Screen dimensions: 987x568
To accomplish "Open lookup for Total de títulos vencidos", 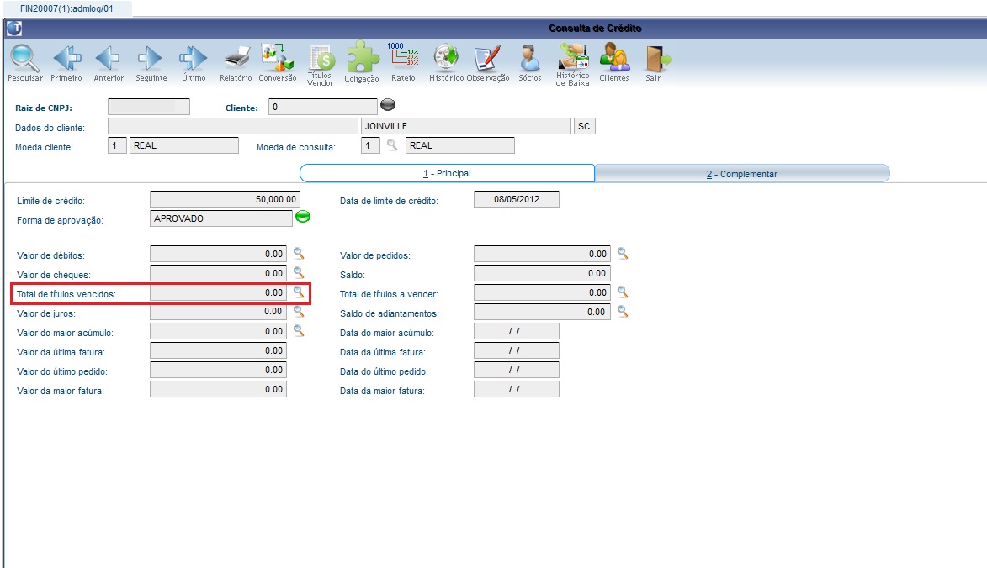I will coord(299,292).
